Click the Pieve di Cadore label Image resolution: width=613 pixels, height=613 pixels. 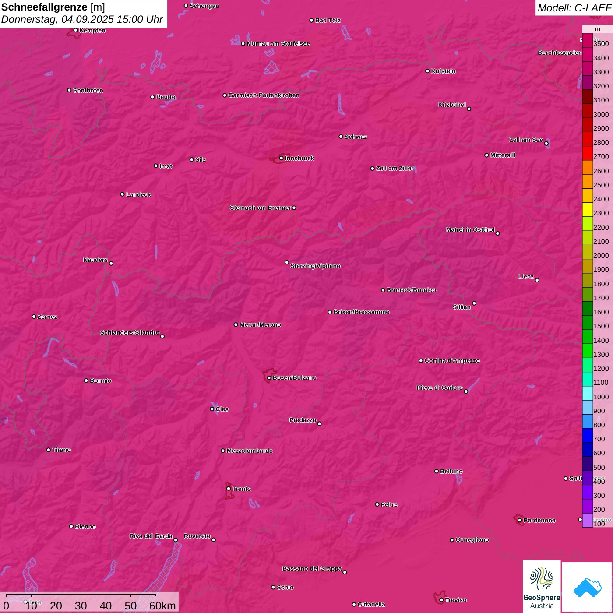tap(440, 388)
